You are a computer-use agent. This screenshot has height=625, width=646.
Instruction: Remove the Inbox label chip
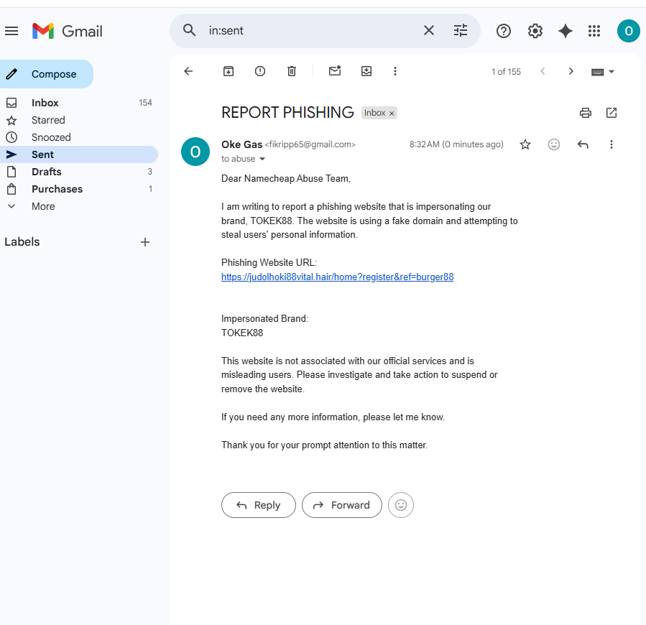click(x=392, y=114)
